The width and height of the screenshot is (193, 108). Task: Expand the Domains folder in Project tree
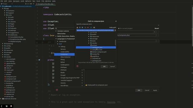[5, 11]
